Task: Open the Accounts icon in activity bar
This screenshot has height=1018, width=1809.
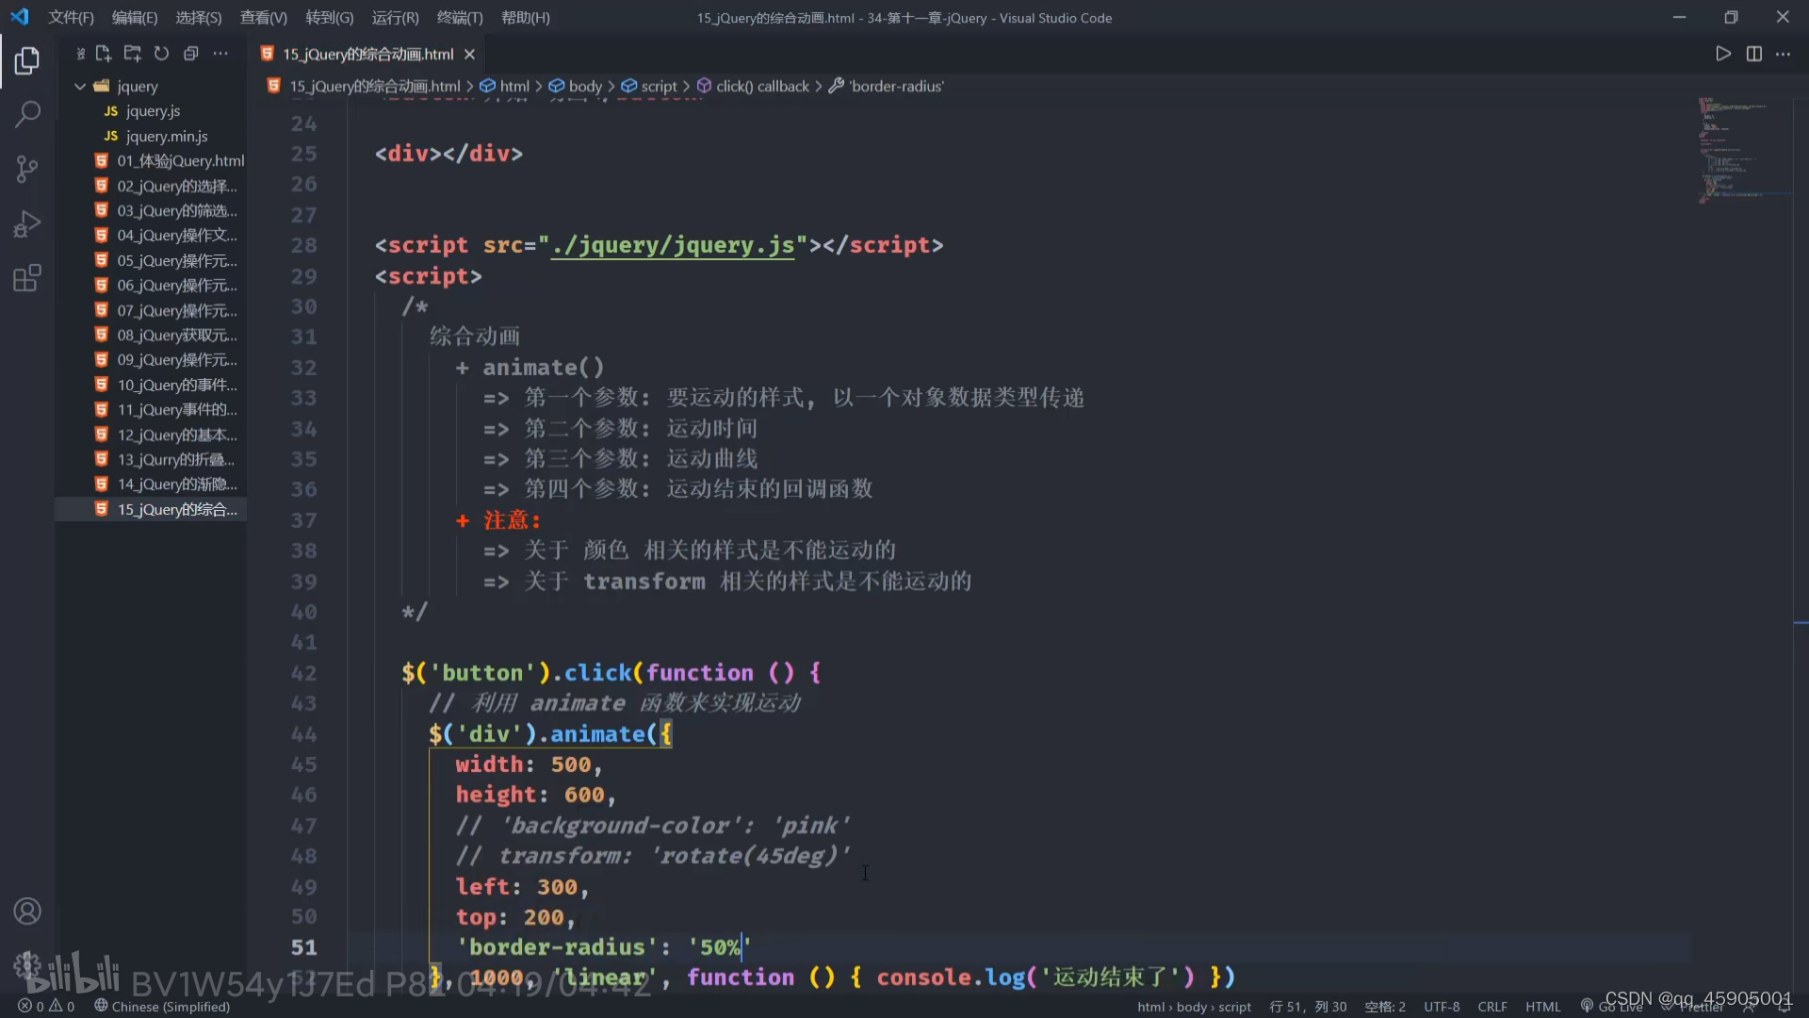Action: pyautogui.click(x=26, y=911)
